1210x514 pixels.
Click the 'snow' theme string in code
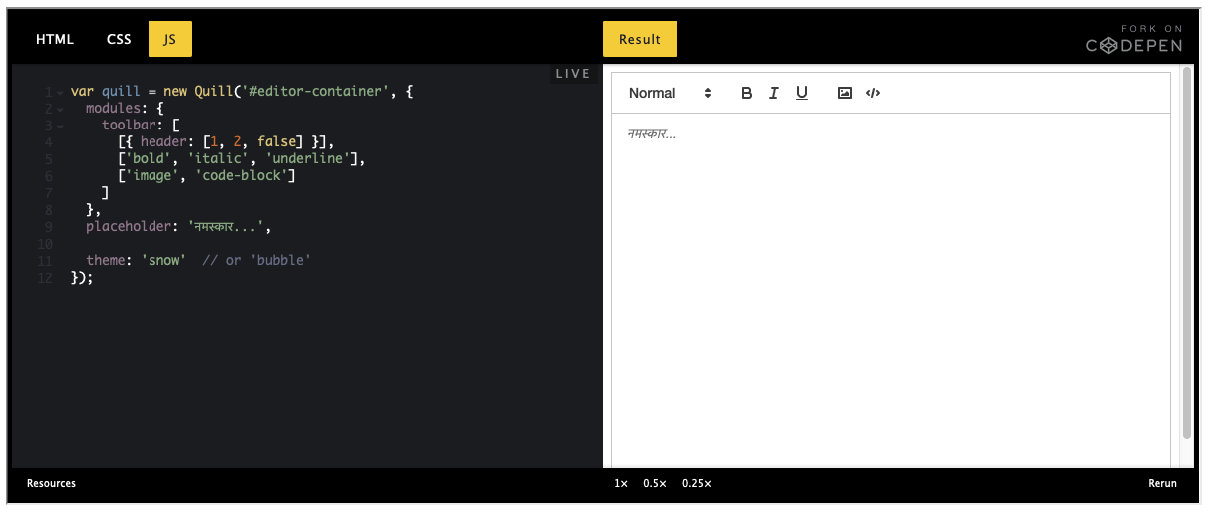(x=163, y=260)
